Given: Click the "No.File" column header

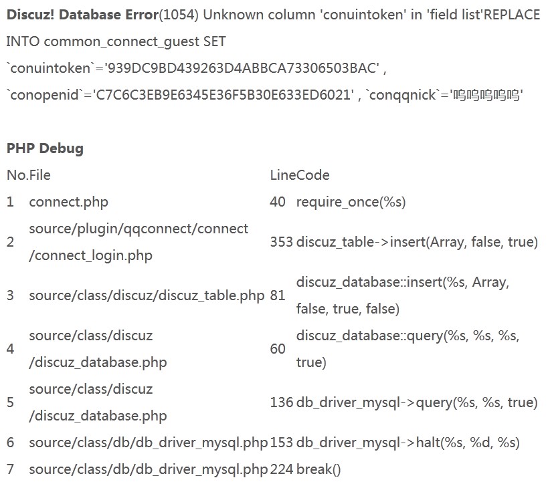Looking at the screenshot, I should click(29, 175).
